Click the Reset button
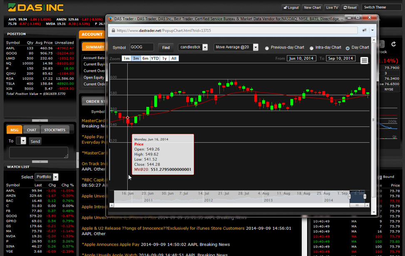The height and width of the screenshot is (256, 405). point(350,7)
